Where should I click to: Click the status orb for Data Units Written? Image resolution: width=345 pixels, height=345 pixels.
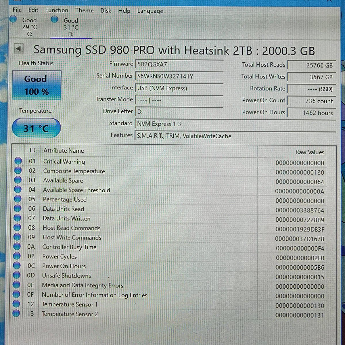[x=17, y=218]
